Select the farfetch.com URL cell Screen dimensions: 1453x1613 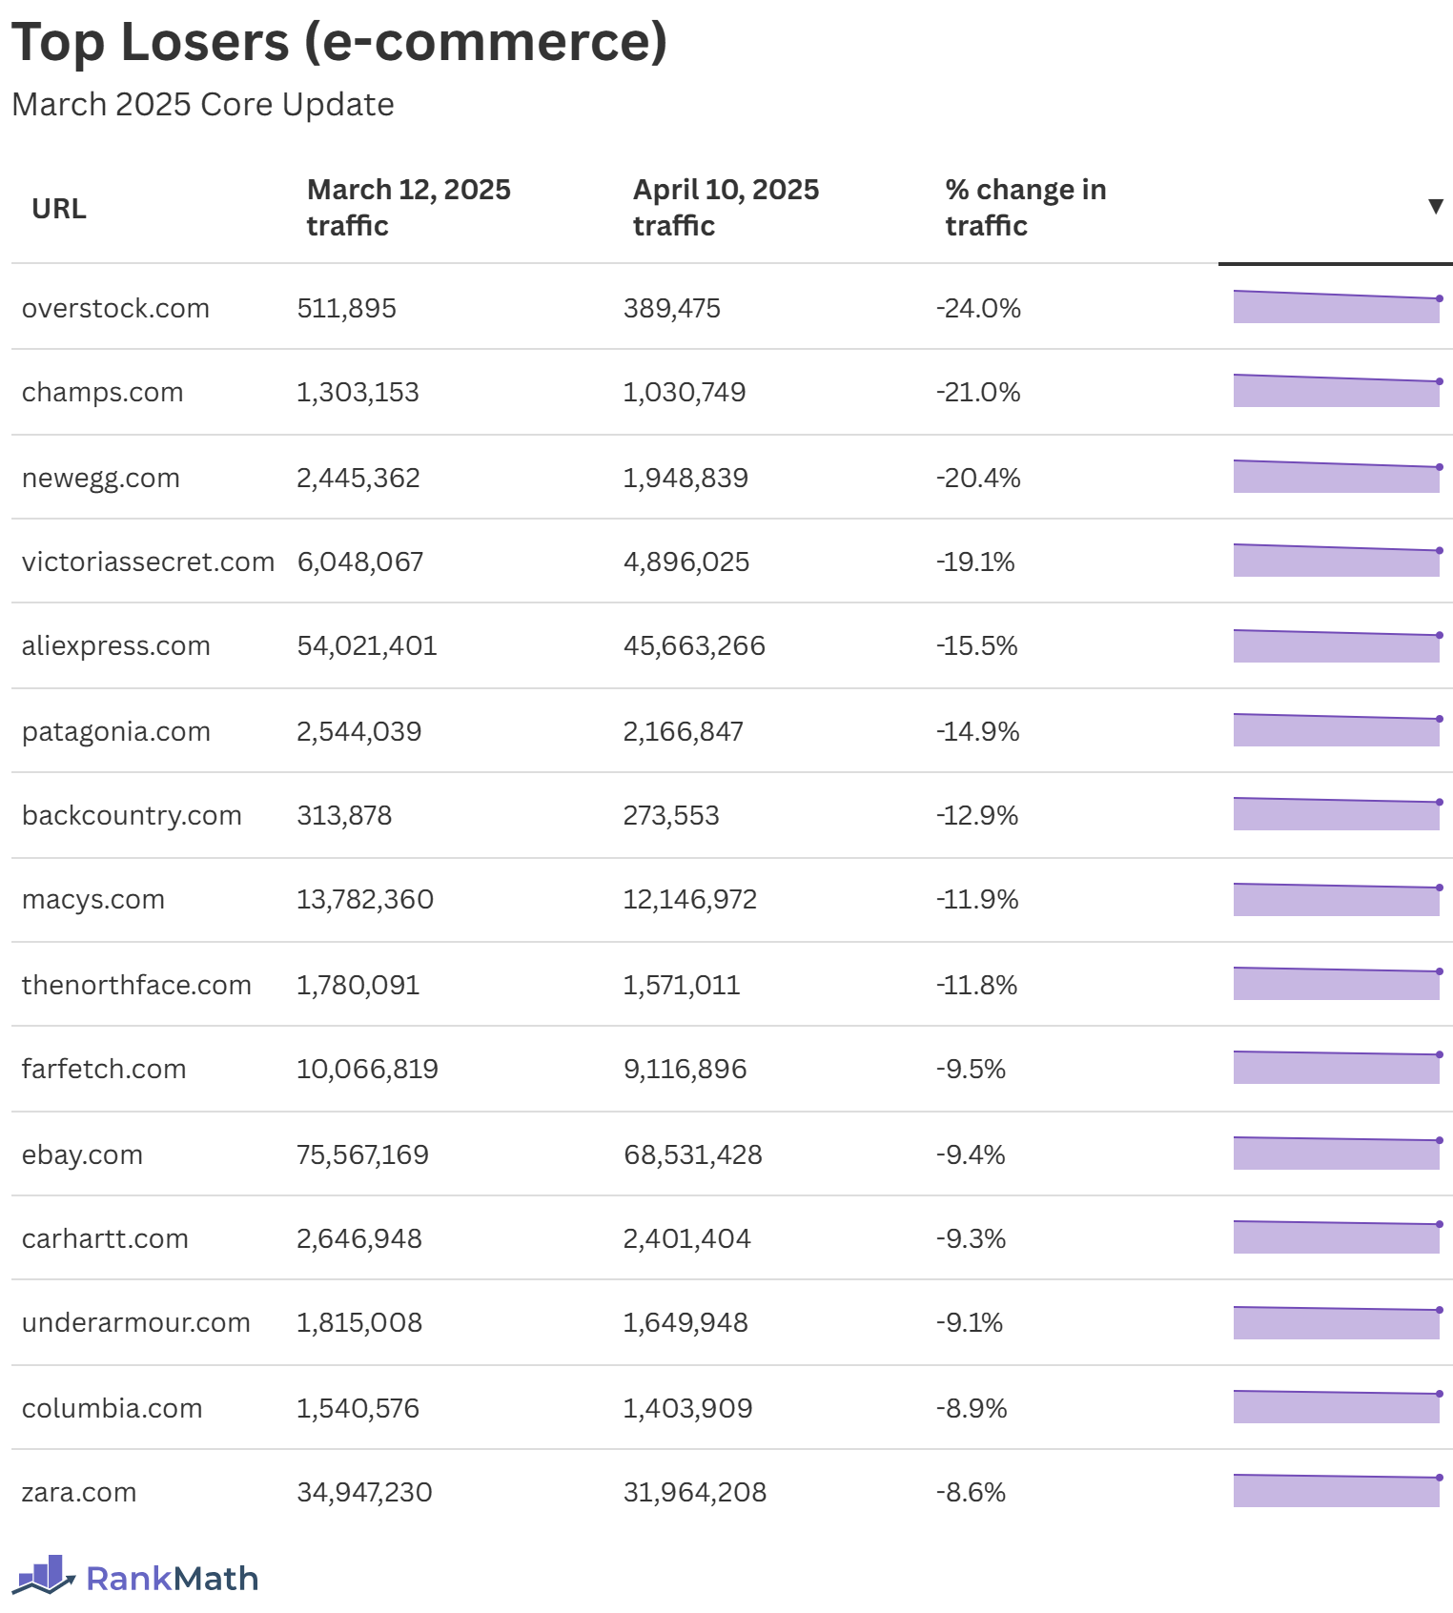tap(103, 1069)
